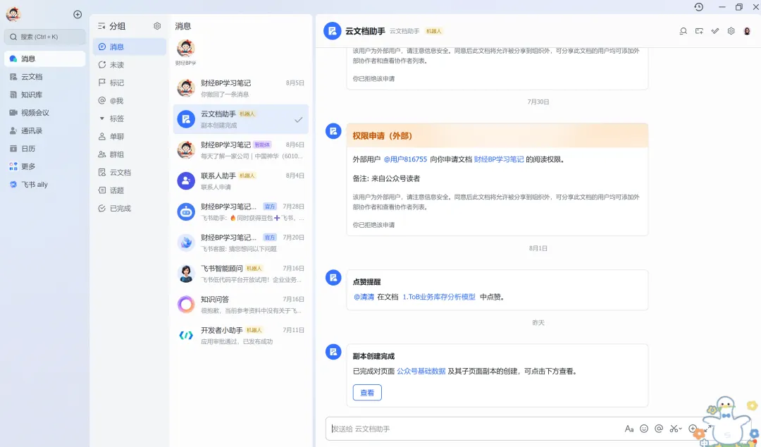
Task: Open chat settings gear in header
Action: coord(731,31)
